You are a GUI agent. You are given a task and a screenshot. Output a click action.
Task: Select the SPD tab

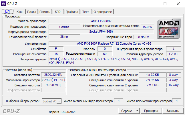pos(58,12)
